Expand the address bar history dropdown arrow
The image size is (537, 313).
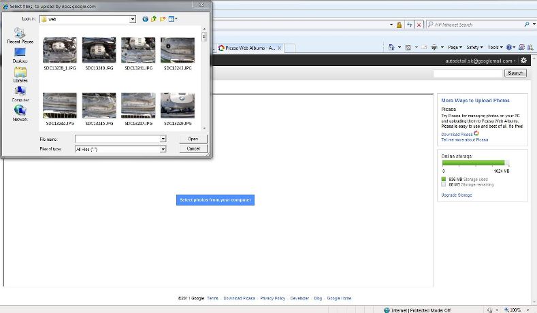pos(391,24)
